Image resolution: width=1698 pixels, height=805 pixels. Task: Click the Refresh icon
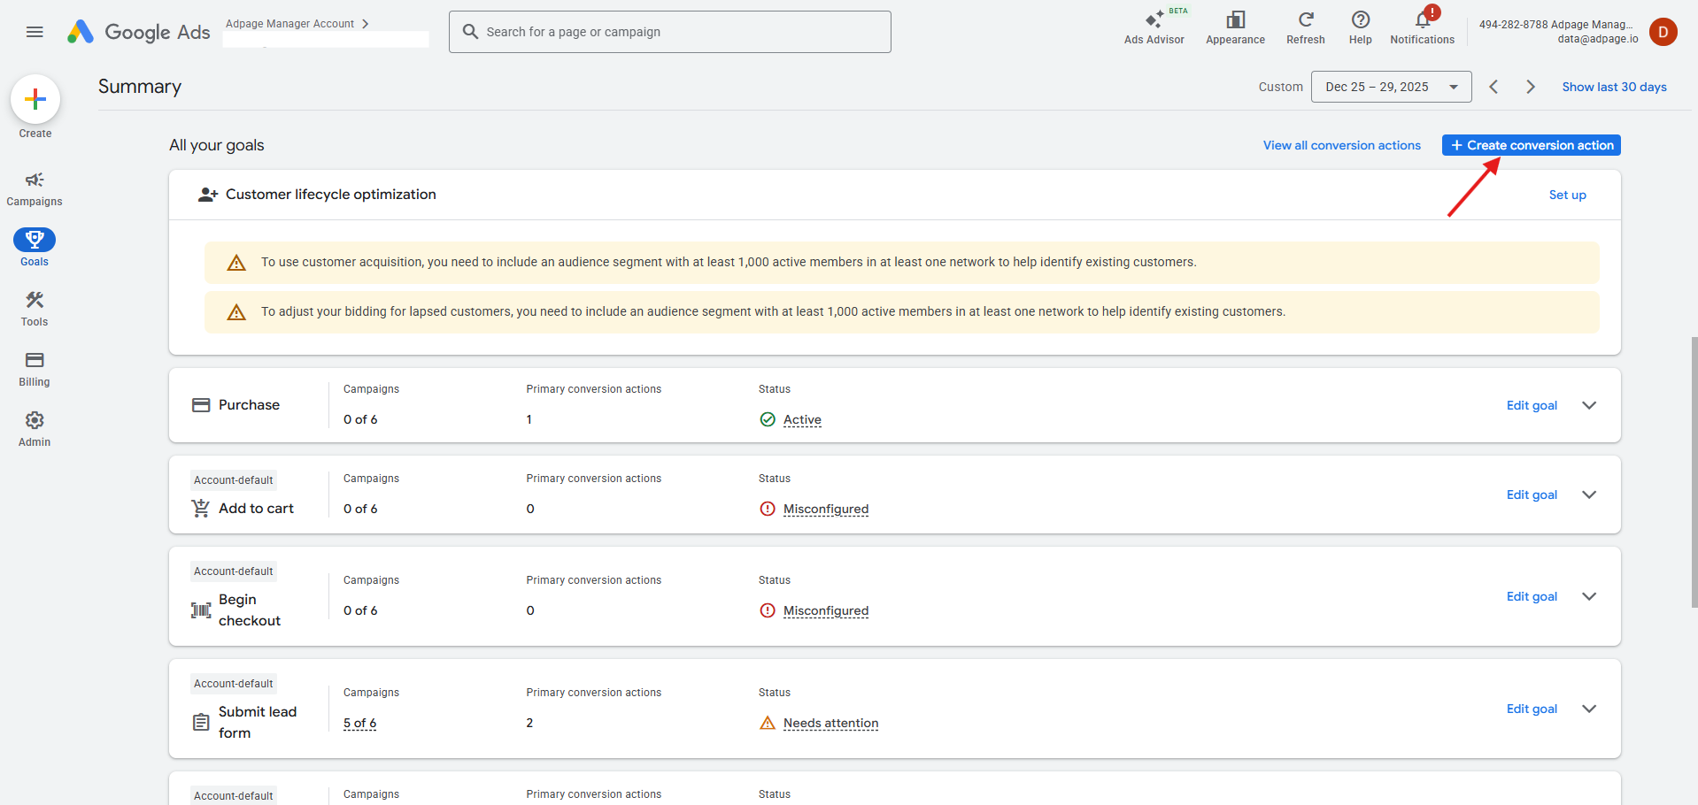(1305, 27)
